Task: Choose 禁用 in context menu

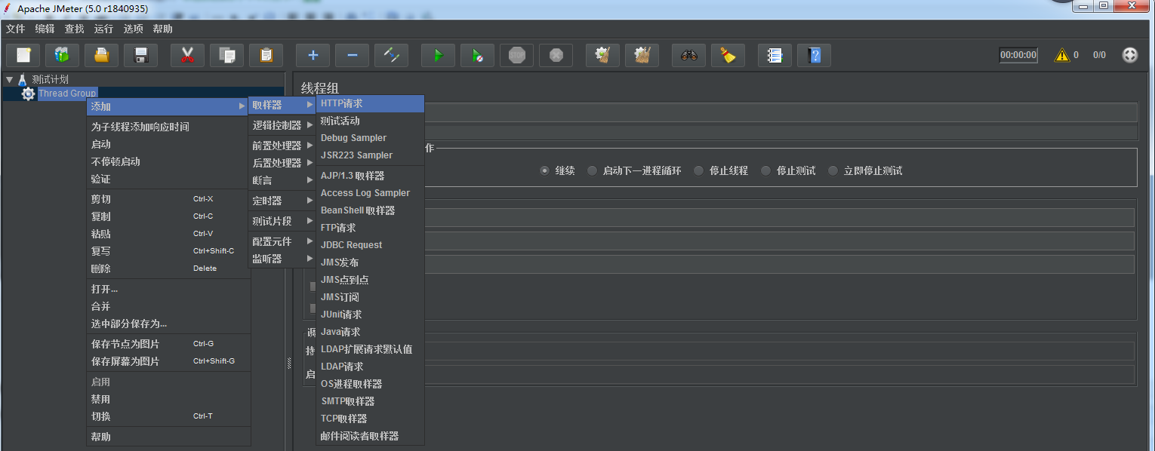Action: (168, 399)
